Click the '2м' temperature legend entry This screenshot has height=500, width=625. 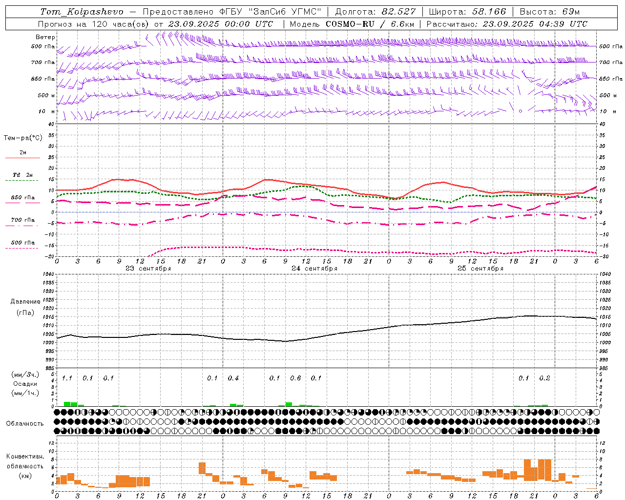point(23,153)
